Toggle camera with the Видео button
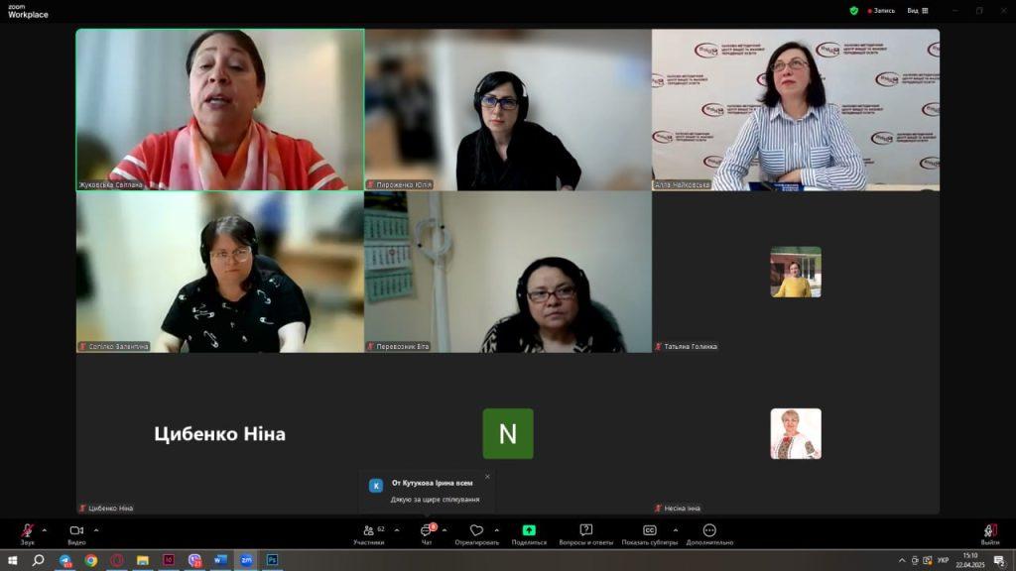The width and height of the screenshot is (1016, 571). pyautogui.click(x=76, y=532)
